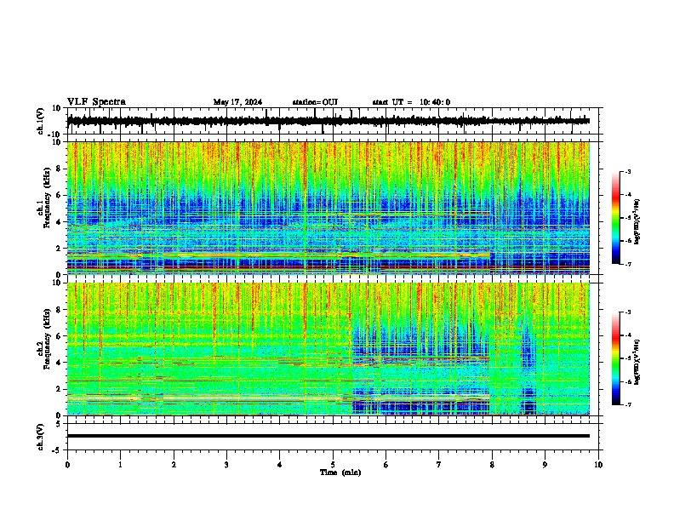This screenshot has width=674, height=521.
Task: Click the "4" kHz tick on ch.2 frequency axis
Action: tap(59, 363)
